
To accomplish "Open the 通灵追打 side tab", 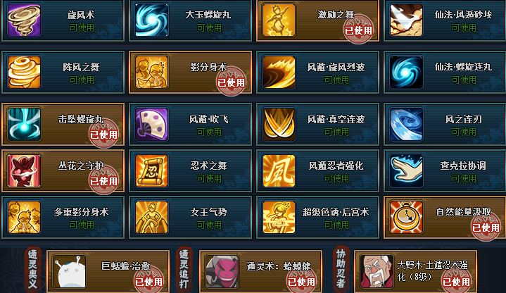I will click(184, 270).
